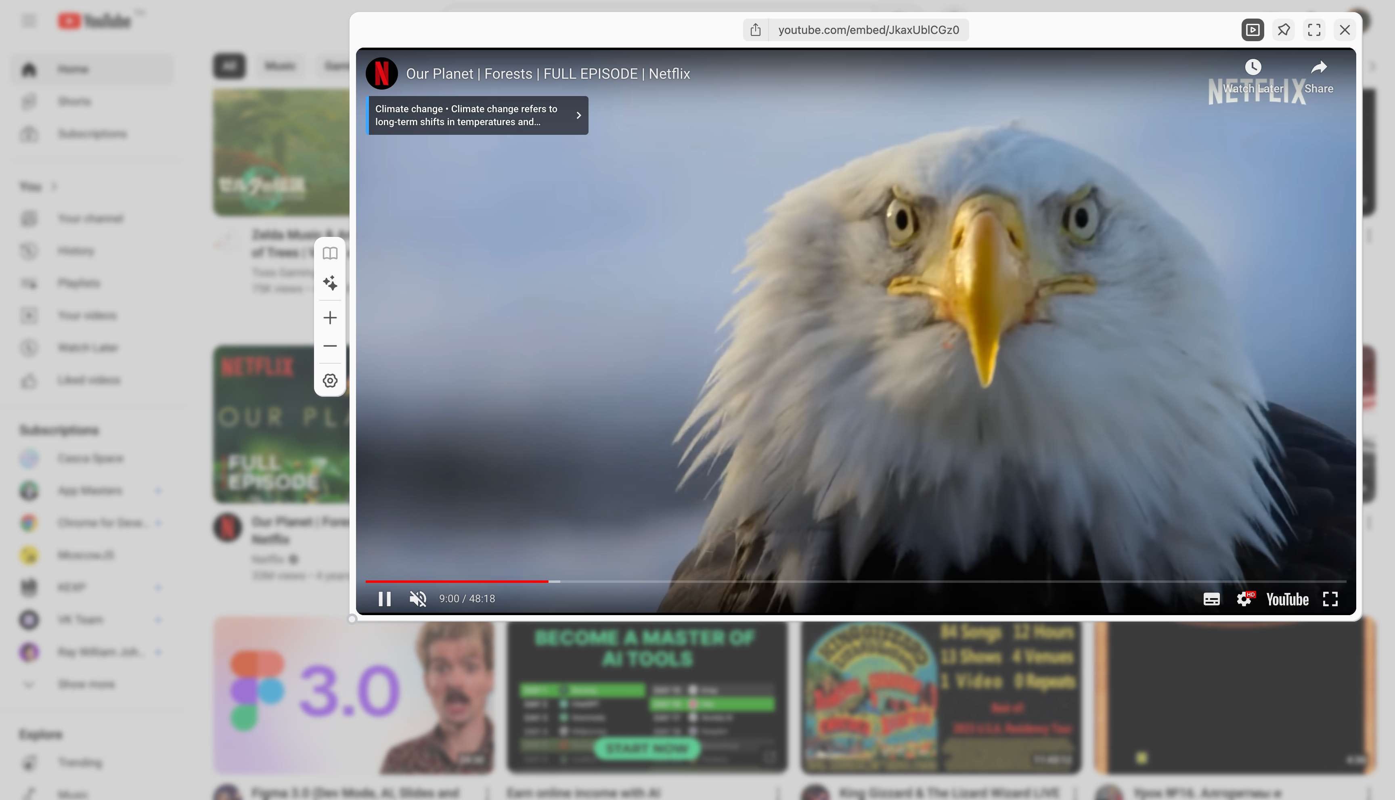Open video quality settings gear menu

1244,599
